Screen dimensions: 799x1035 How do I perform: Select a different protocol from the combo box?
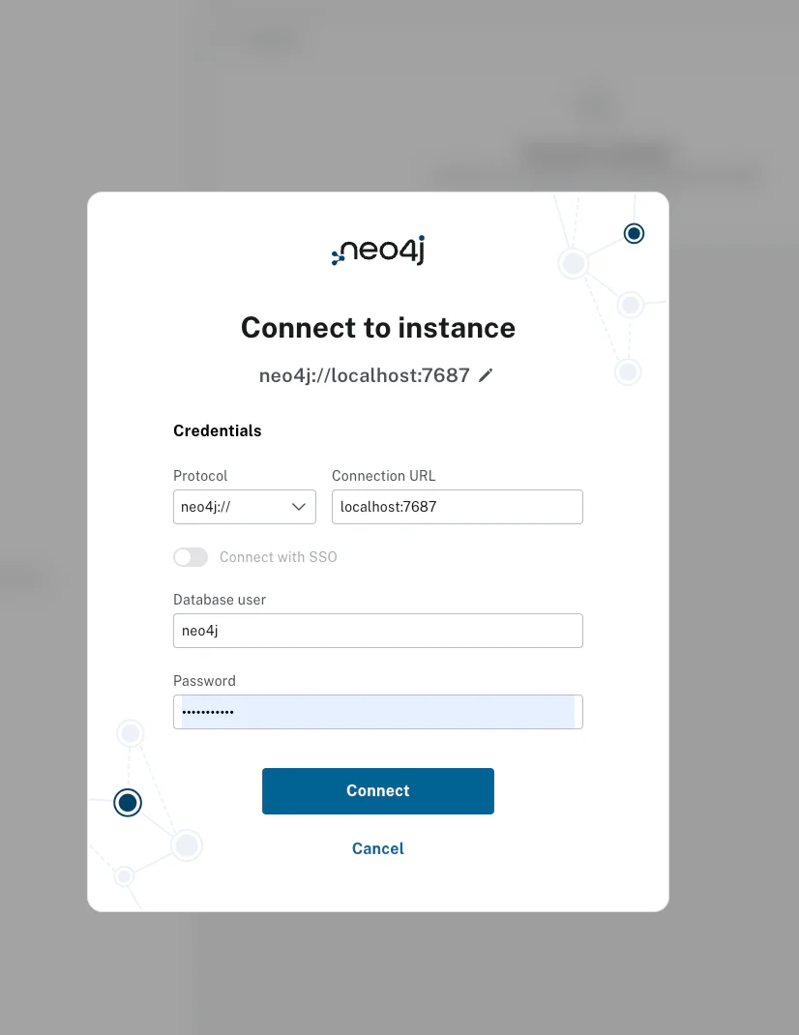pyautogui.click(x=244, y=506)
